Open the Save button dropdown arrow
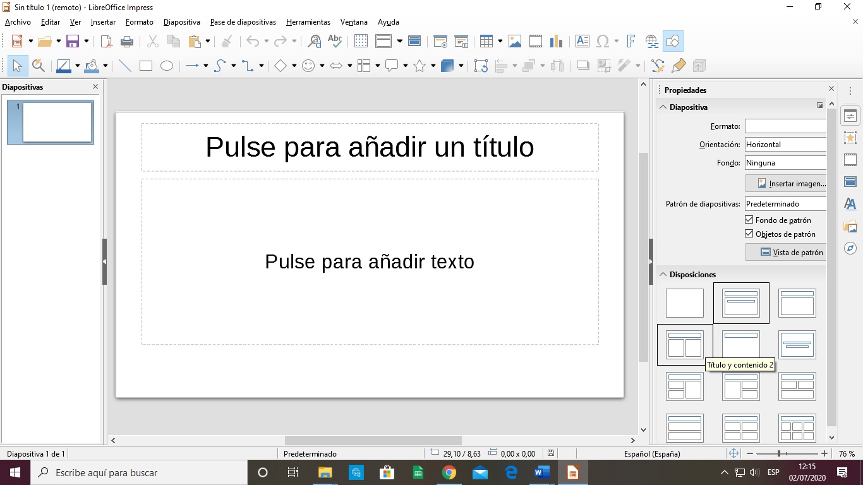This screenshot has height=485, width=863. [87, 42]
